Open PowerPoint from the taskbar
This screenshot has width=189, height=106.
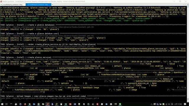coord(70,104)
